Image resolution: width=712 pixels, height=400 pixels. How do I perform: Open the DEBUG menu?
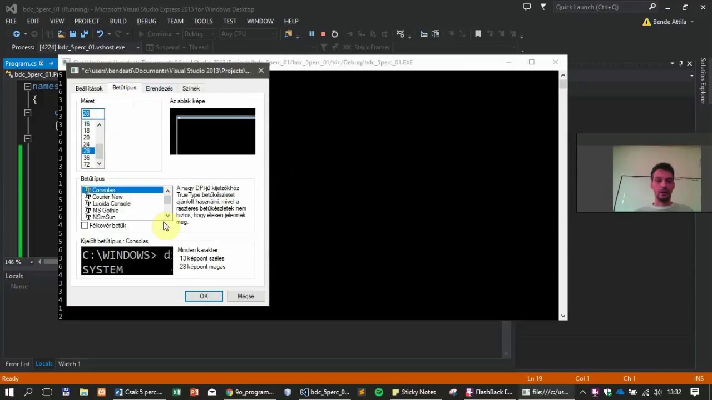coord(146,21)
